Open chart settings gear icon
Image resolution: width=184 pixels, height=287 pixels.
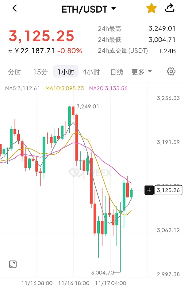click(x=171, y=72)
